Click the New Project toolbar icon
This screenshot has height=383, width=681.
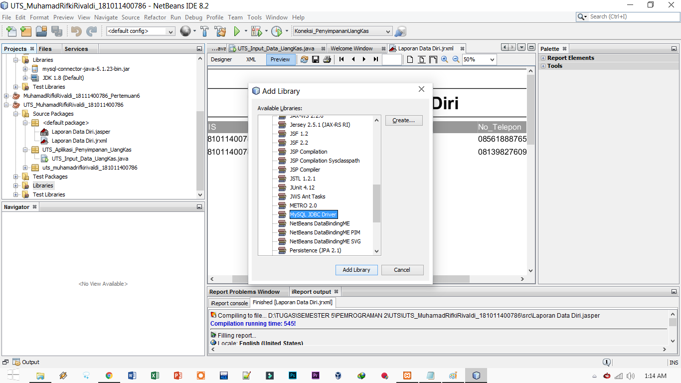[26, 31]
